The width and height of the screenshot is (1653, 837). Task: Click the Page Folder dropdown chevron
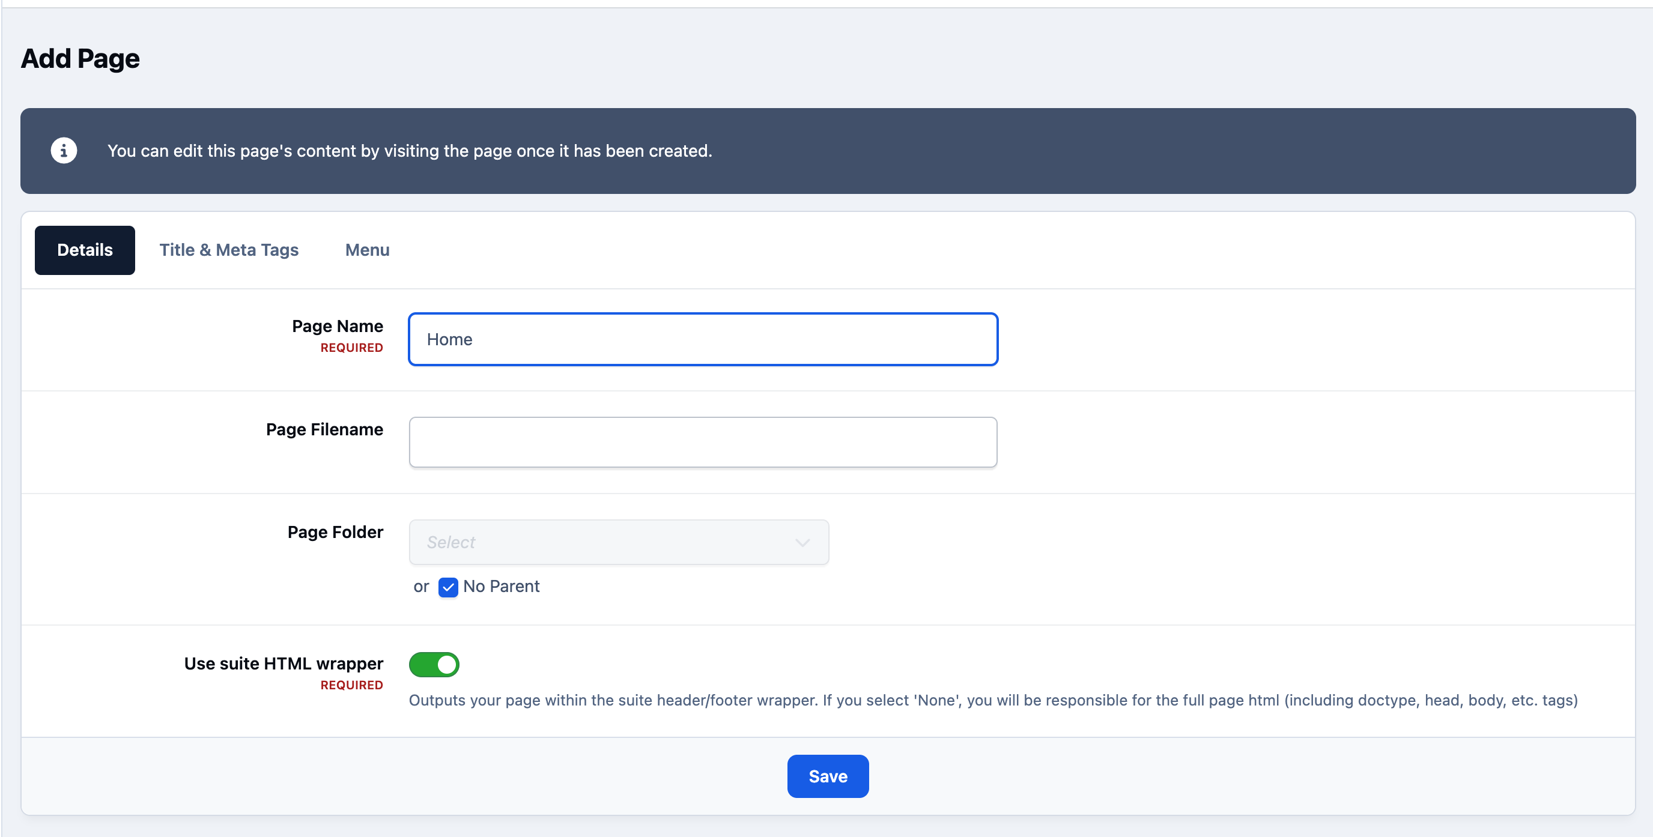tap(802, 543)
